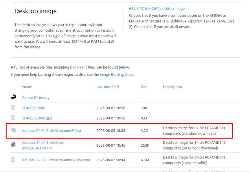The image size is (250, 172).
Task: Click the size value 3.2G
Action: click(x=144, y=131)
